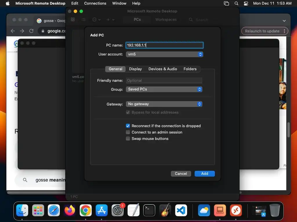The image size is (297, 222).
Task: Click the gosse meaning search suggestion
Action: point(50,180)
